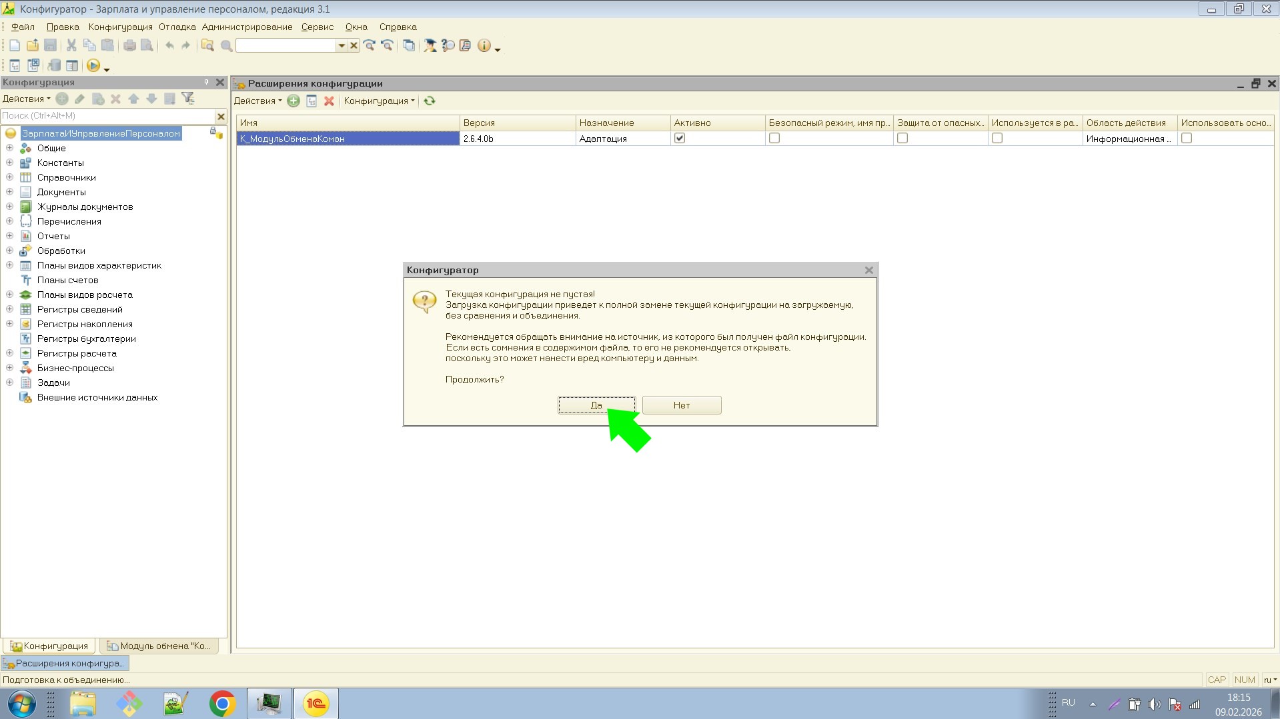Toggle the Активно checkbox for the extension
Viewport: 1280px width, 719px height.
(x=680, y=139)
